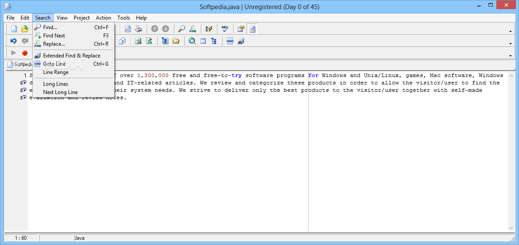Click the scrollbar up arrow in editor
519x245 pixels.
click(512, 75)
